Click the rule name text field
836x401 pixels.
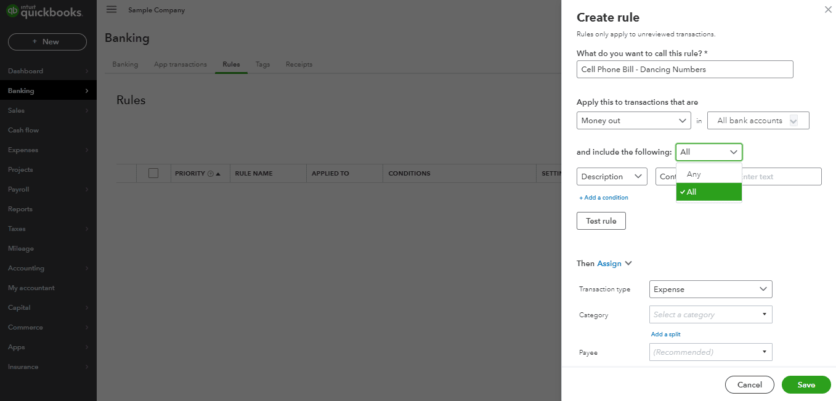(x=684, y=69)
